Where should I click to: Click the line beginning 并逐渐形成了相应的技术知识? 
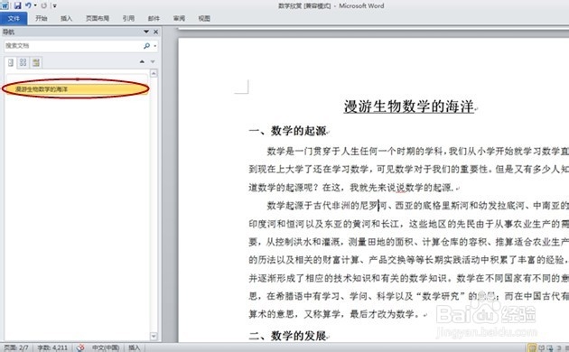[408, 278]
